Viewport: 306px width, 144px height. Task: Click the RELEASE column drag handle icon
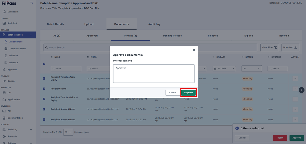[214, 57]
